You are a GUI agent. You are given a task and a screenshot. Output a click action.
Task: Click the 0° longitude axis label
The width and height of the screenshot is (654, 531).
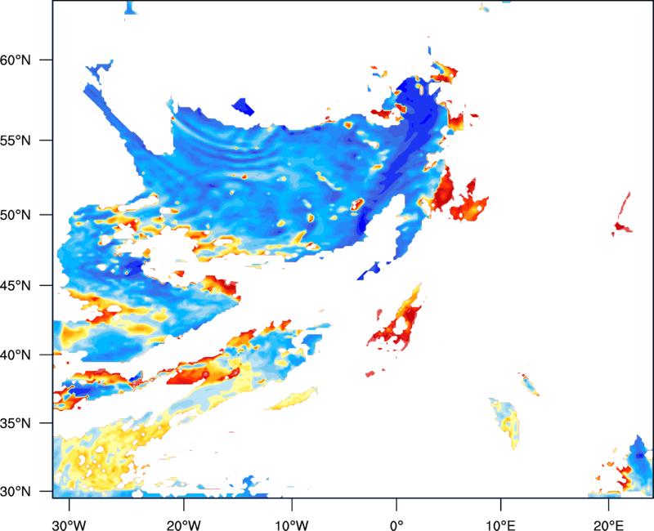click(396, 525)
